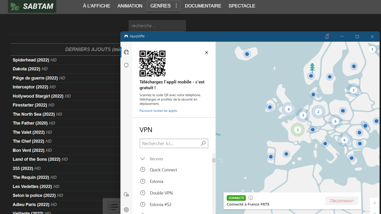Open the DOCUMENTAIRE section
Screen dimensions: 381x214
(203, 6)
